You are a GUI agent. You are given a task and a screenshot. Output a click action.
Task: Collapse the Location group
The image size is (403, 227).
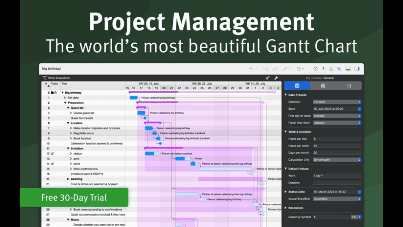point(68,123)
